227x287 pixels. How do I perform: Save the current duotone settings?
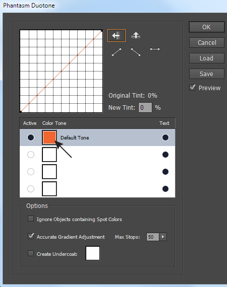[207, 74]
